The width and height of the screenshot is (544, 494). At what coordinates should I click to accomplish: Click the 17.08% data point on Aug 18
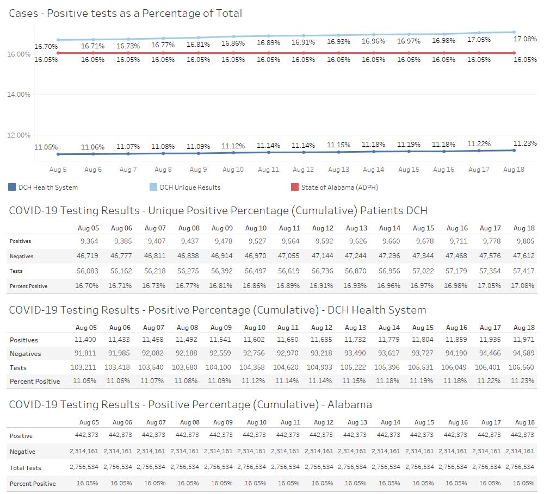(514, 32)
